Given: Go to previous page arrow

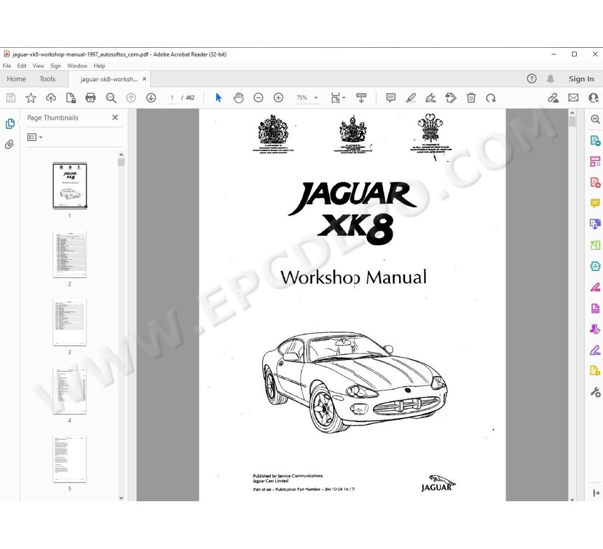Looking at the screenshot, I should coord(131,98).
